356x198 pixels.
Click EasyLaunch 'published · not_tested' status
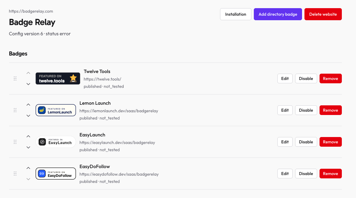pyautogui.click(x=99, y=150)
